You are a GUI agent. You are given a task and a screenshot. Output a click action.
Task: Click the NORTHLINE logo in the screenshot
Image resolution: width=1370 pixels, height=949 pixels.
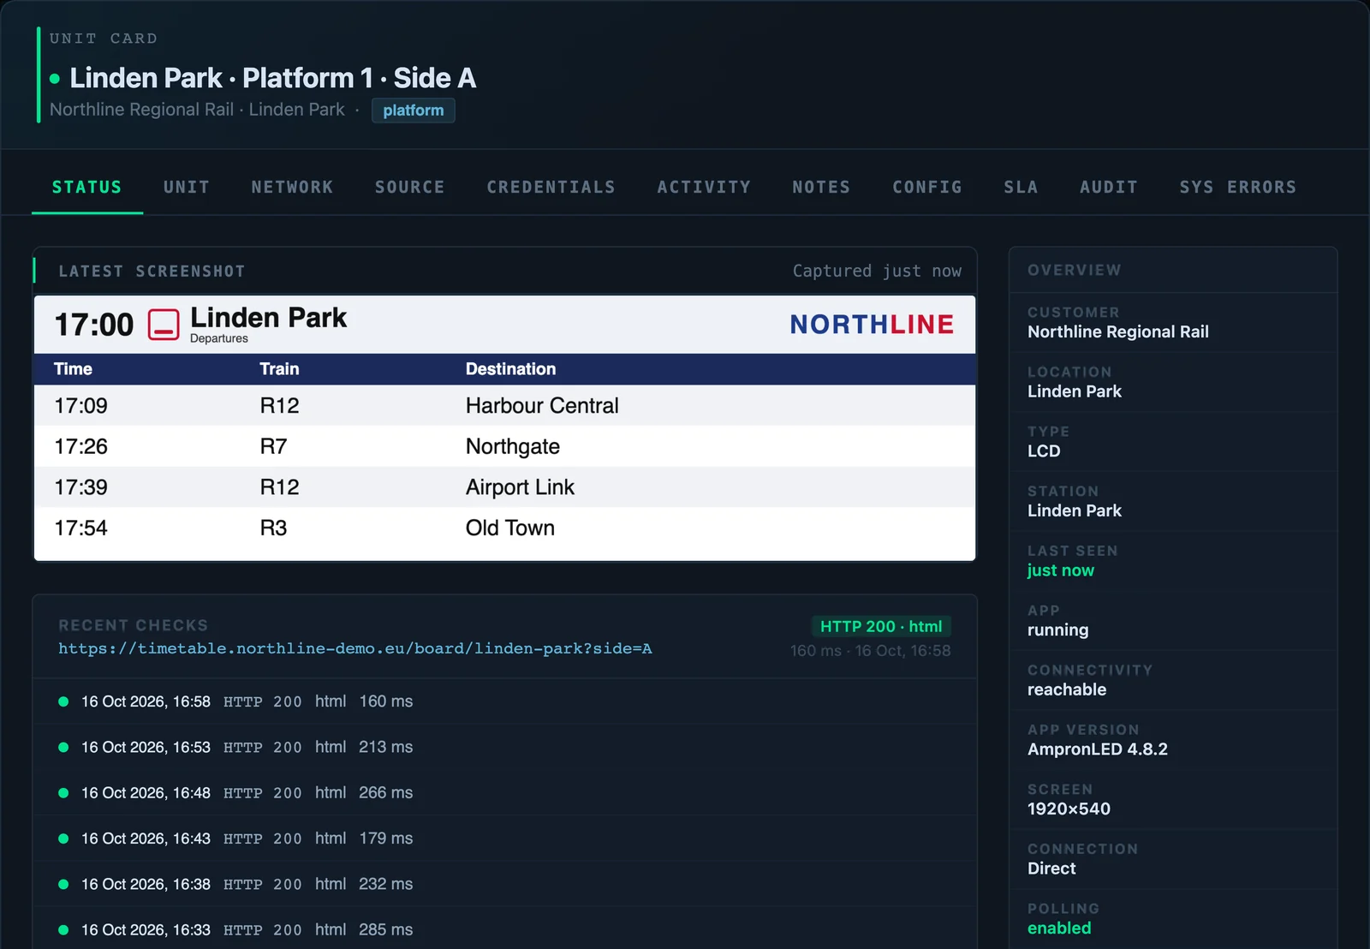(x=872, y=325)
